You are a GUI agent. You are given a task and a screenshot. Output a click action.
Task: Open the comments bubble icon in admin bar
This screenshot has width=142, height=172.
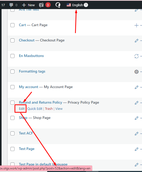11,5
